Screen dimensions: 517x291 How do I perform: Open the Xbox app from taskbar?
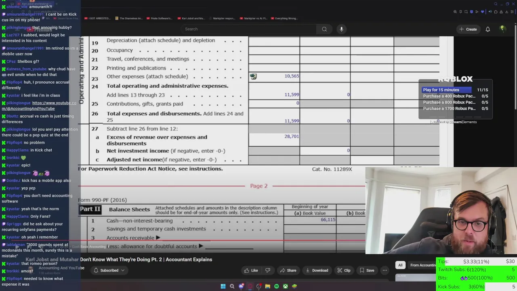[286, 286]
